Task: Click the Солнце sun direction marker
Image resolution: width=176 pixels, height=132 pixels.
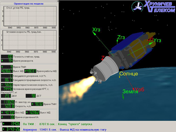Action: [x=120, y=77]
